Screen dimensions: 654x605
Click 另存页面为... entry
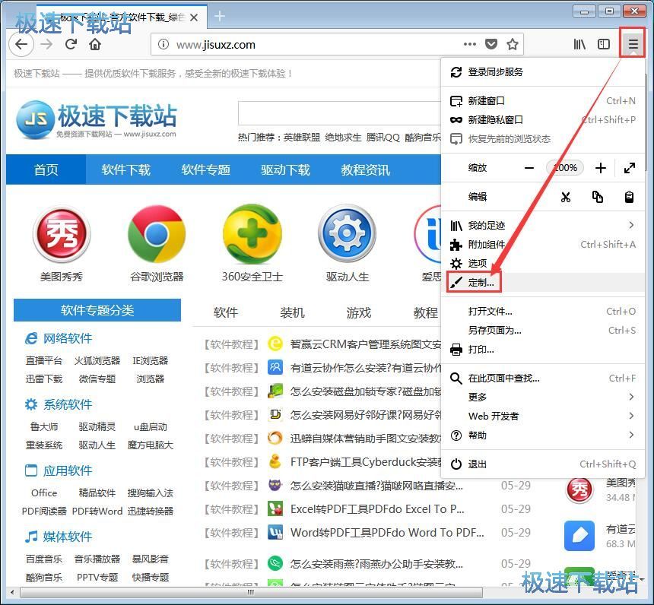(543, 331)
